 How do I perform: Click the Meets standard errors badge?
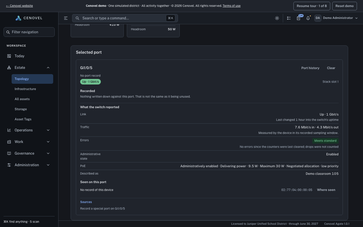pyautogui.click(x=325, y=141)
